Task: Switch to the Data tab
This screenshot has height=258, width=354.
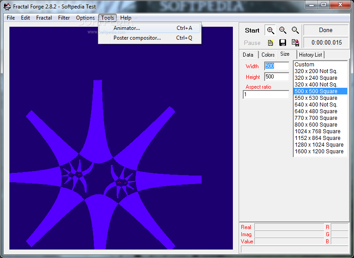Action: (x=248, y=55)
